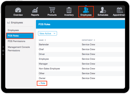Sort roles by the NAME column arrows
The width and height of the screenshot is (130, 94).
(45, 40)
